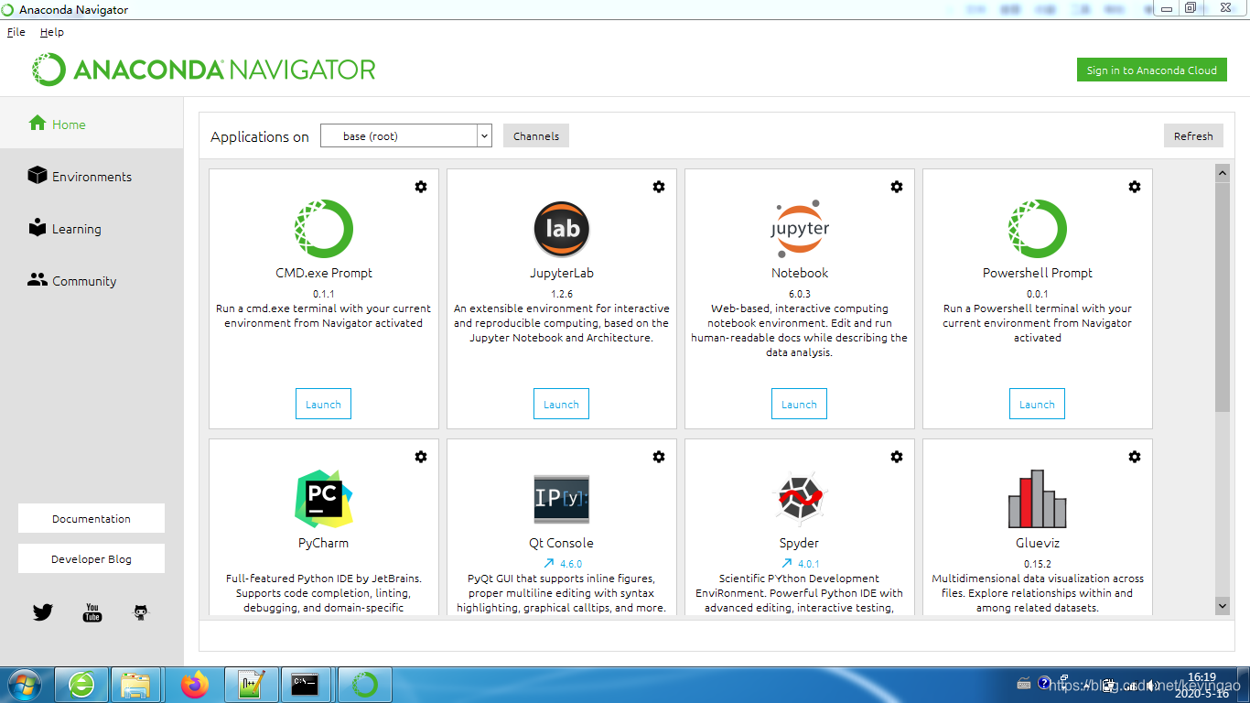Launch the Powershell Prompt
1250x703 pixels.
coord(1037,404)
